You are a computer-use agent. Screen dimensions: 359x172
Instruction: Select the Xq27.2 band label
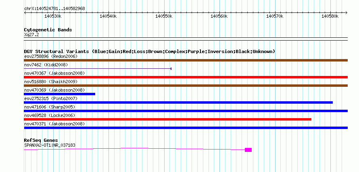tap(31, 35)
